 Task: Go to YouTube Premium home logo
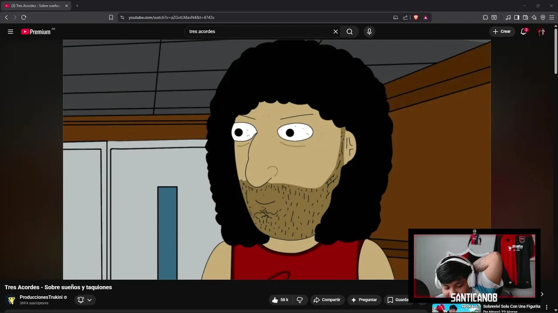click(x=36, y=32)
